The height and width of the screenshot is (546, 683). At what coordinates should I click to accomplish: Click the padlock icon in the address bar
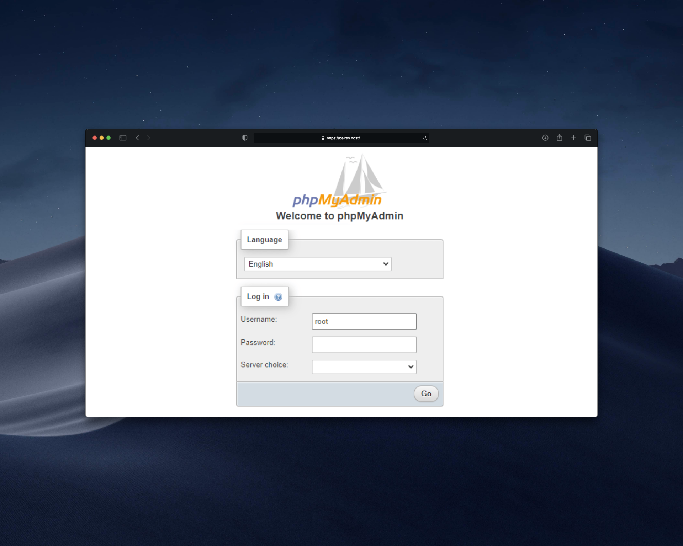323,138
